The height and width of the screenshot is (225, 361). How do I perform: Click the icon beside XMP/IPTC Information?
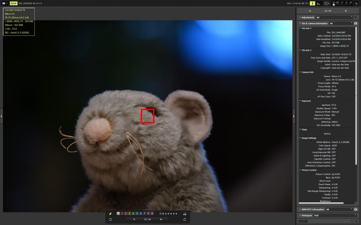pyautogui.click(x=356, y=210)
